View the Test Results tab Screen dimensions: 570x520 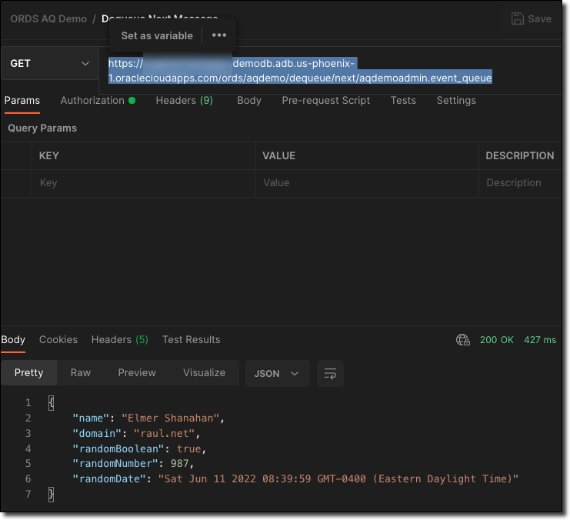tap(191, 340)
